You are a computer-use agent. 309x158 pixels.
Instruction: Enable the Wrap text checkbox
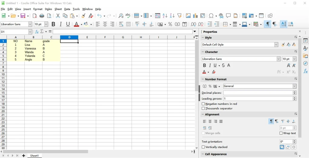[x=281, y=133]
